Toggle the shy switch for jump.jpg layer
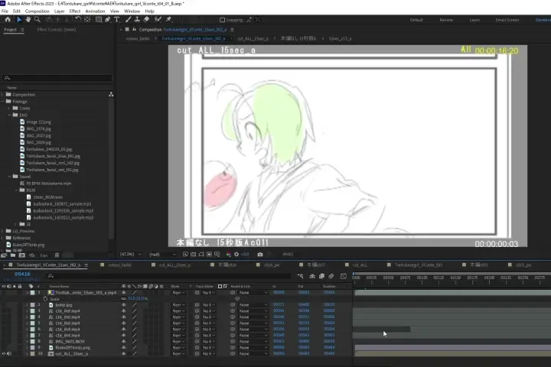This screenshot has height=367, width=551. [124, 305]
